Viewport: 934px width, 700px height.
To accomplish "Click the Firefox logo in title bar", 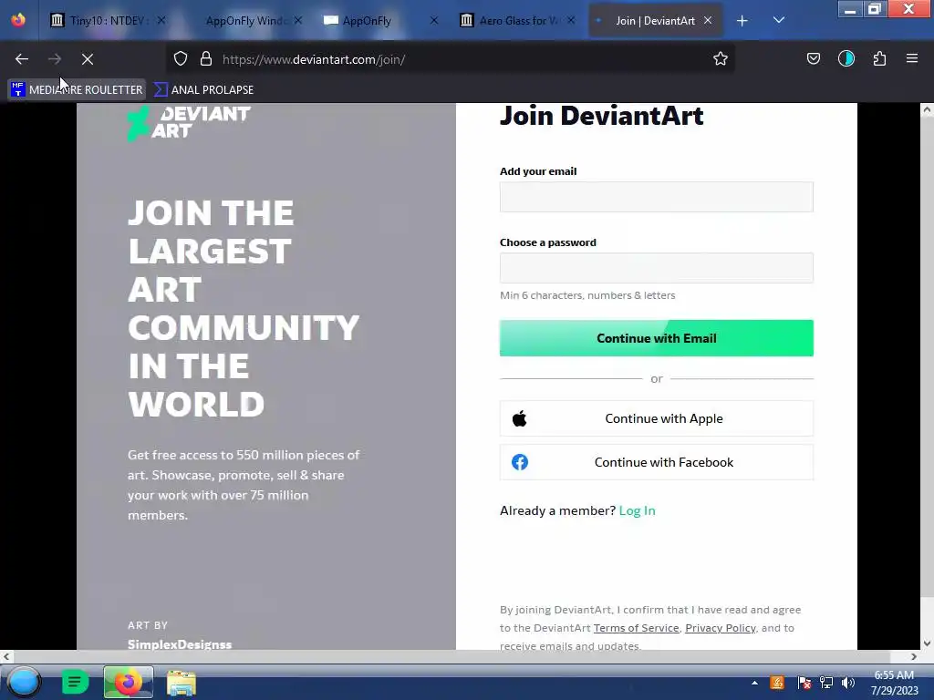I will (x=18, y=20).
